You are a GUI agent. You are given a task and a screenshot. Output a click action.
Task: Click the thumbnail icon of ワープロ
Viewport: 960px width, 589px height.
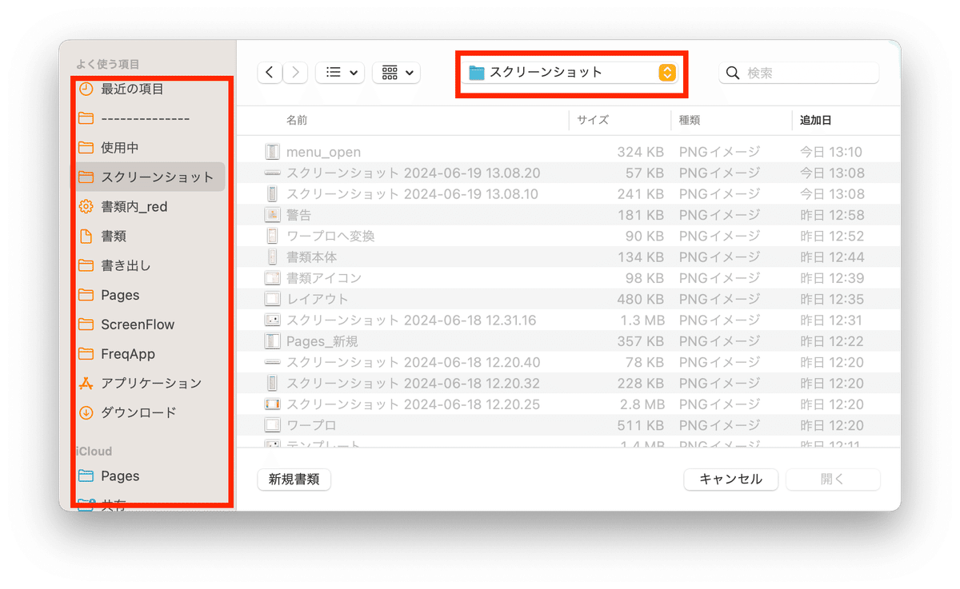[x=273, y=425]
